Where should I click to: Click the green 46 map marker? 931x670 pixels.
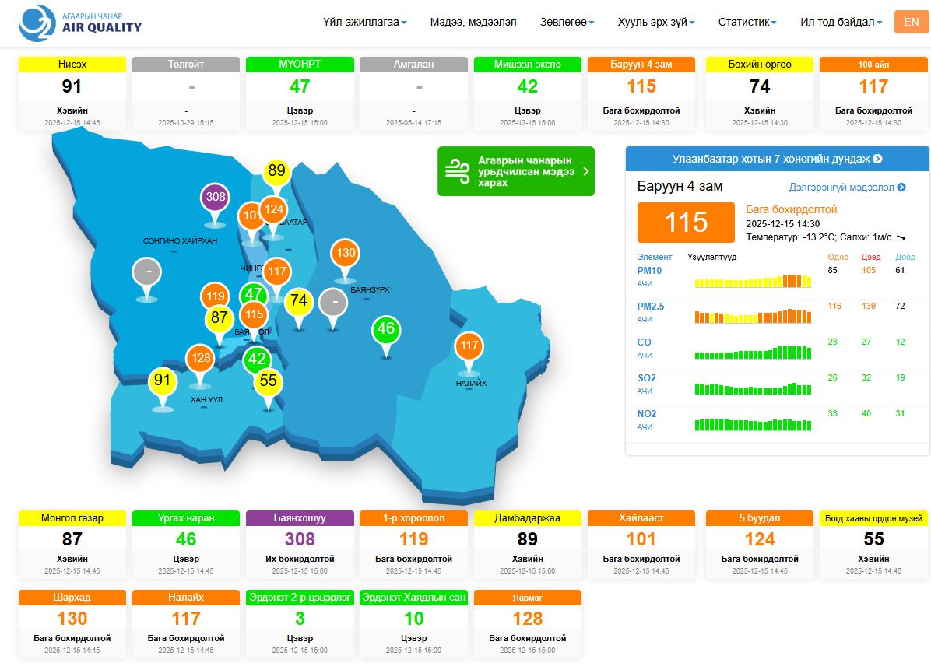tap(386, 329)
